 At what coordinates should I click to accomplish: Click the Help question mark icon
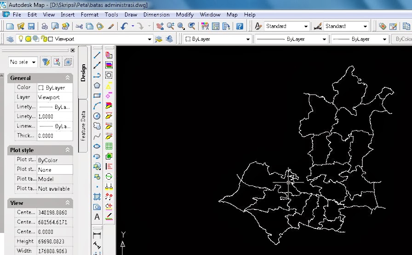pos(240,26)
